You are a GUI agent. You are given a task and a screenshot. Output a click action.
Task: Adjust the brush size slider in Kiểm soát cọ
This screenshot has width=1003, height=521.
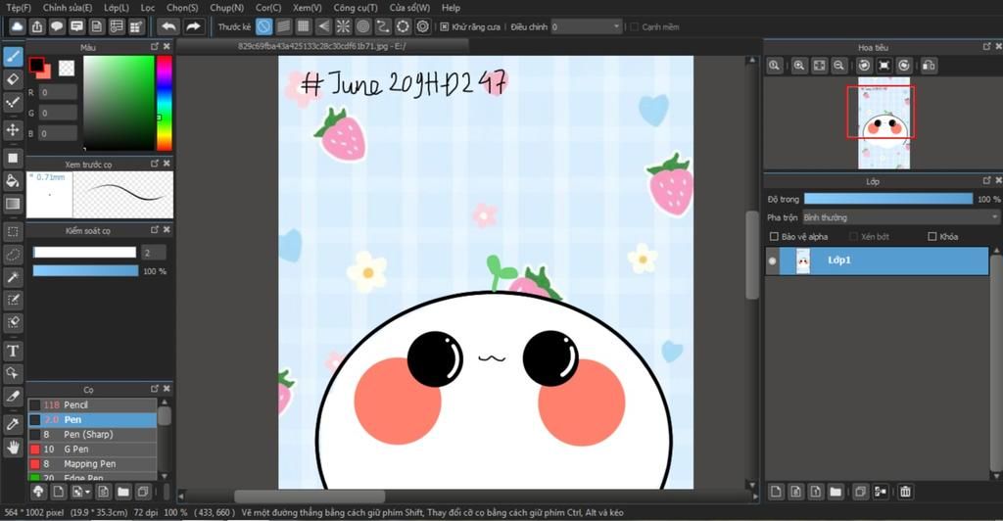[x=84, y=253]
